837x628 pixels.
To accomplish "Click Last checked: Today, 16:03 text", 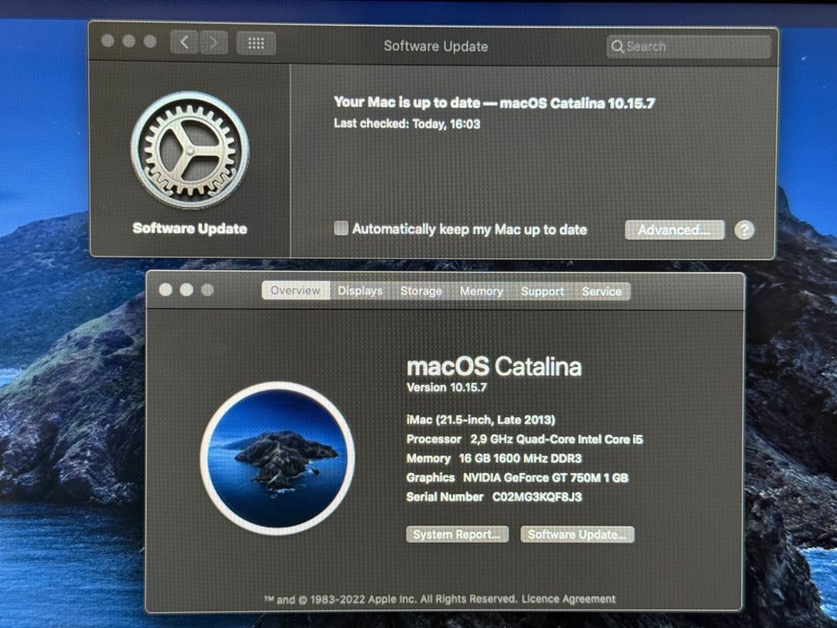I will tap(406, 124).
